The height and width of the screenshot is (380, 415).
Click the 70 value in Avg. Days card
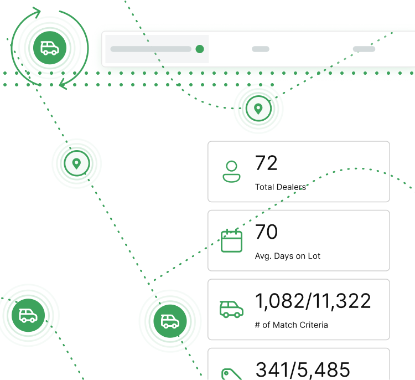click(x=266, y=232)
